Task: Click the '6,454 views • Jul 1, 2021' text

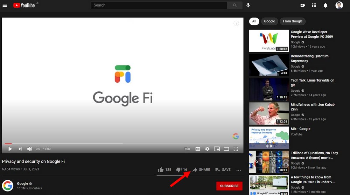Action: point(21,169)
